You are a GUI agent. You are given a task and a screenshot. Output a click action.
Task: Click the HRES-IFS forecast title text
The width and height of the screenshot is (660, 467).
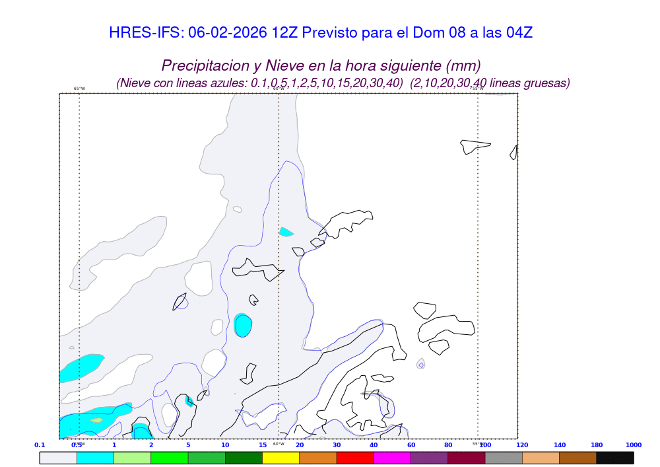[320, 33]
